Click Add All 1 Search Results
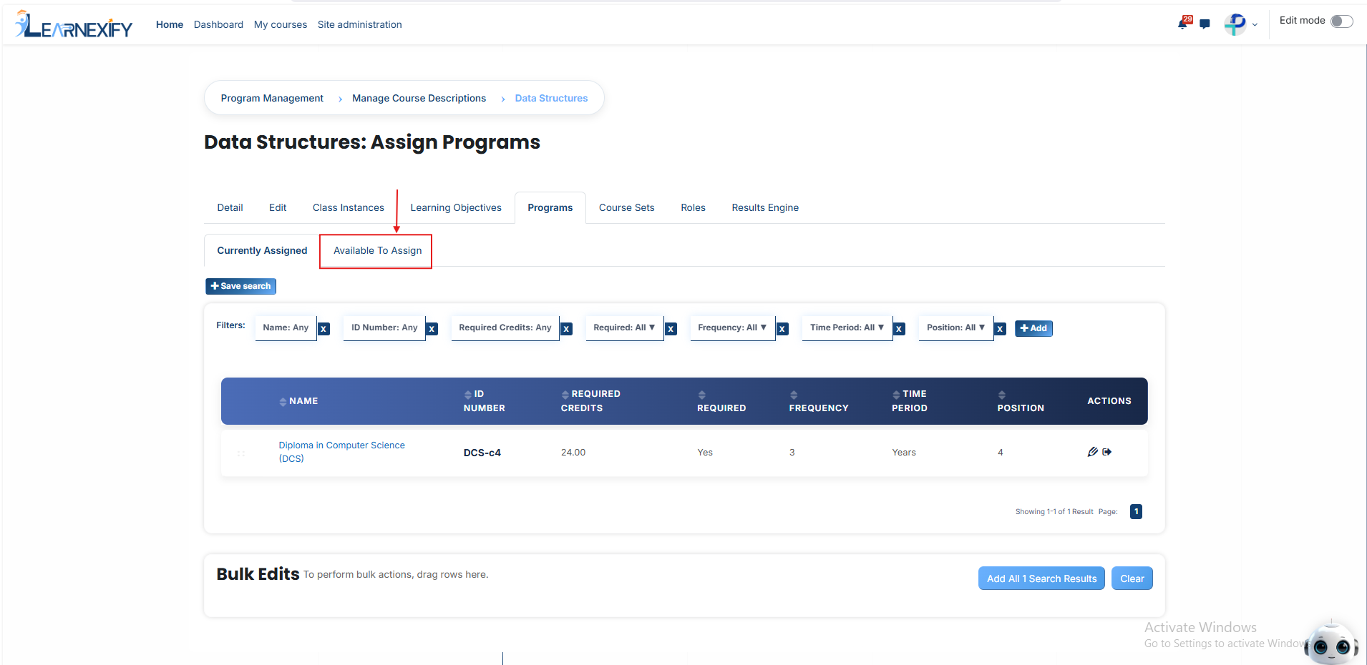 [1041, 578]
